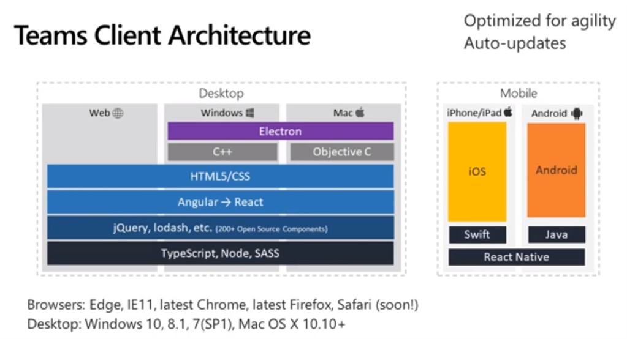Select the TypeScript, Node, SASS bar

220,253
